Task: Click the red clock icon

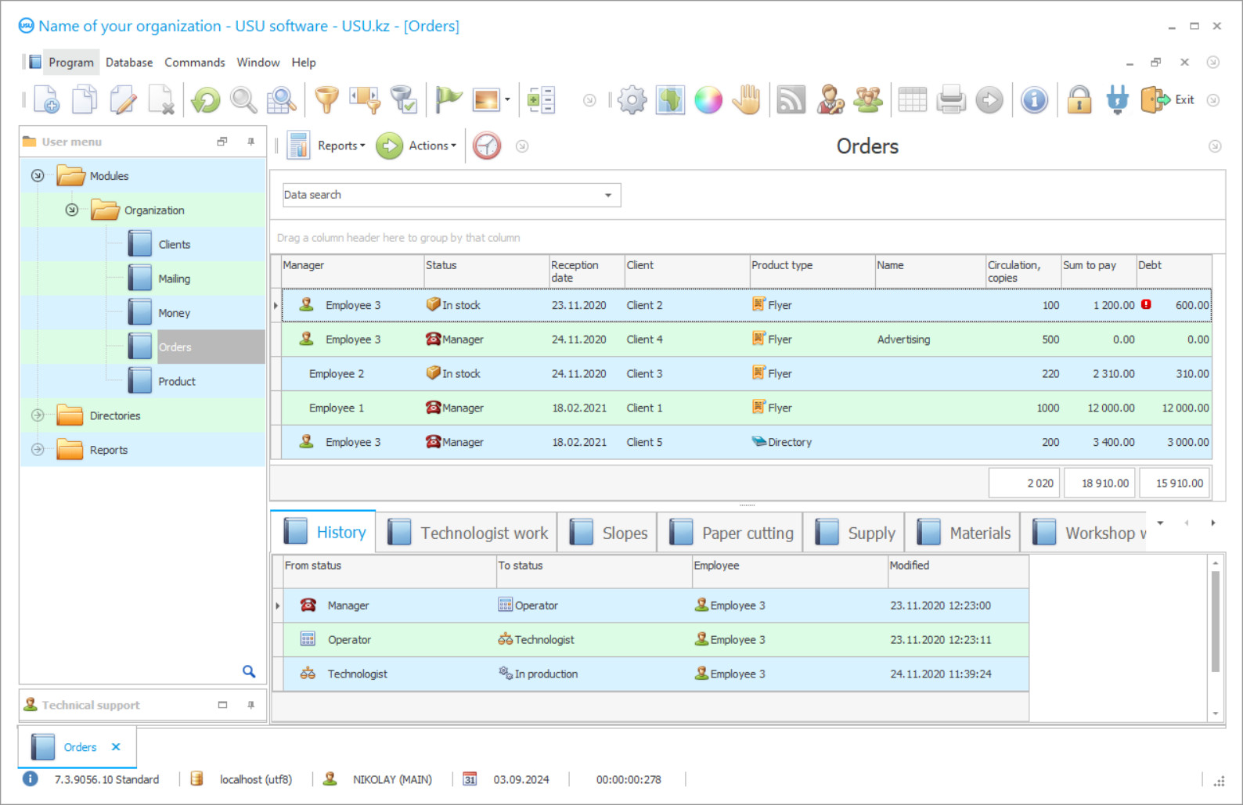Action: (487, 146)
